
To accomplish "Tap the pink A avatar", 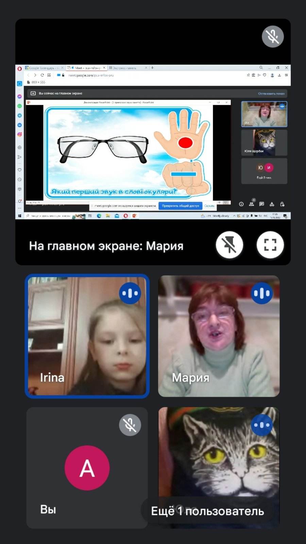I will [87, 468].
